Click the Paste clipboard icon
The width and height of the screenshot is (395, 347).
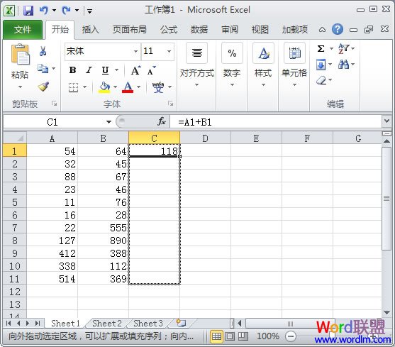click(x=20, y=54)
